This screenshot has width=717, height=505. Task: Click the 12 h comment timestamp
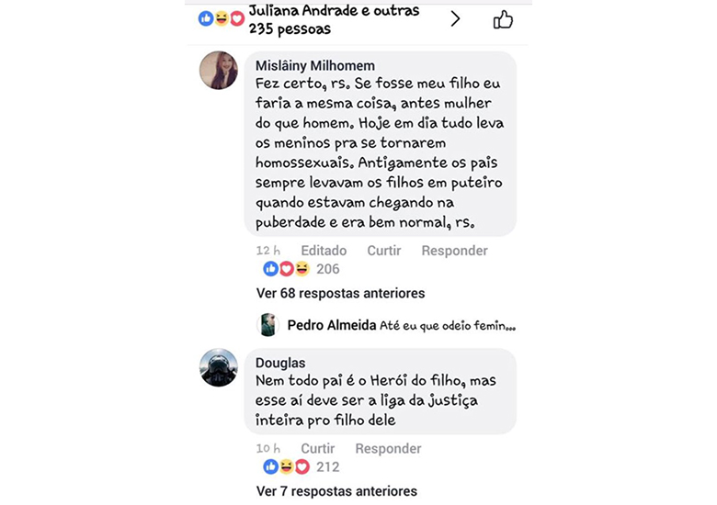(268, 251)
